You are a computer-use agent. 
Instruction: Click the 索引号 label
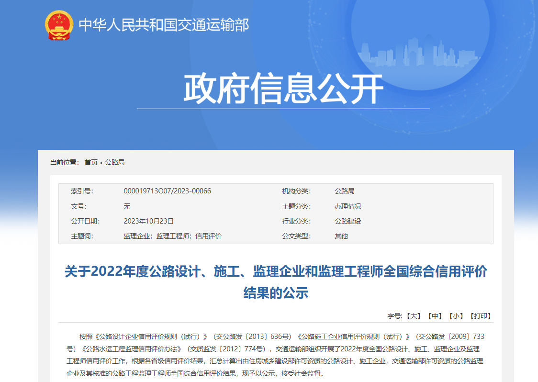pos(82,191)
